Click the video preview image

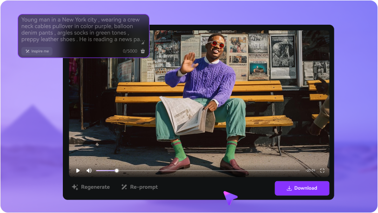(x=199, y=103)
